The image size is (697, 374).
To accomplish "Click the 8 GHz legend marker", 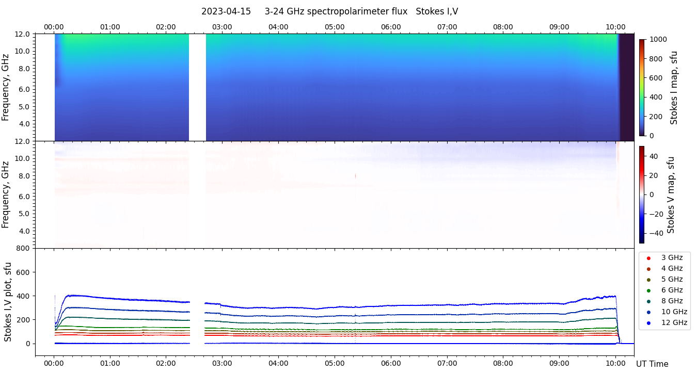I will pyautogui.click(x=648, y=301).
